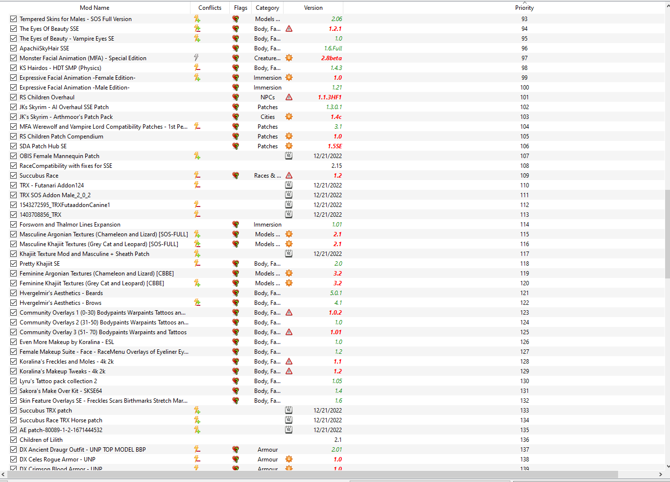Select the JKs Skyrim - AI Overhaul SSE Patch mod name

coord(64,107)
